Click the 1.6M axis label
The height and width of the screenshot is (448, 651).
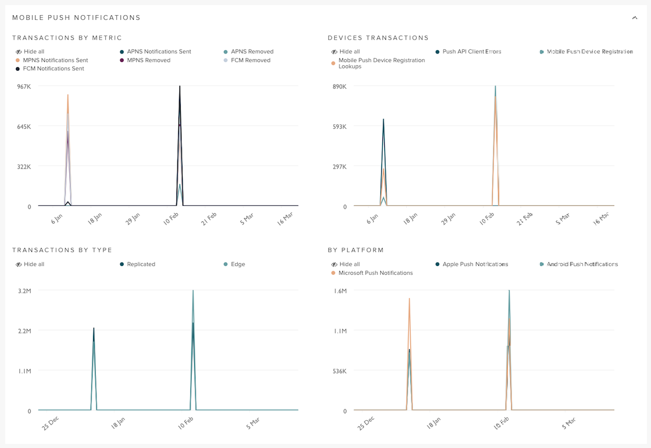[x=340, y=291]
